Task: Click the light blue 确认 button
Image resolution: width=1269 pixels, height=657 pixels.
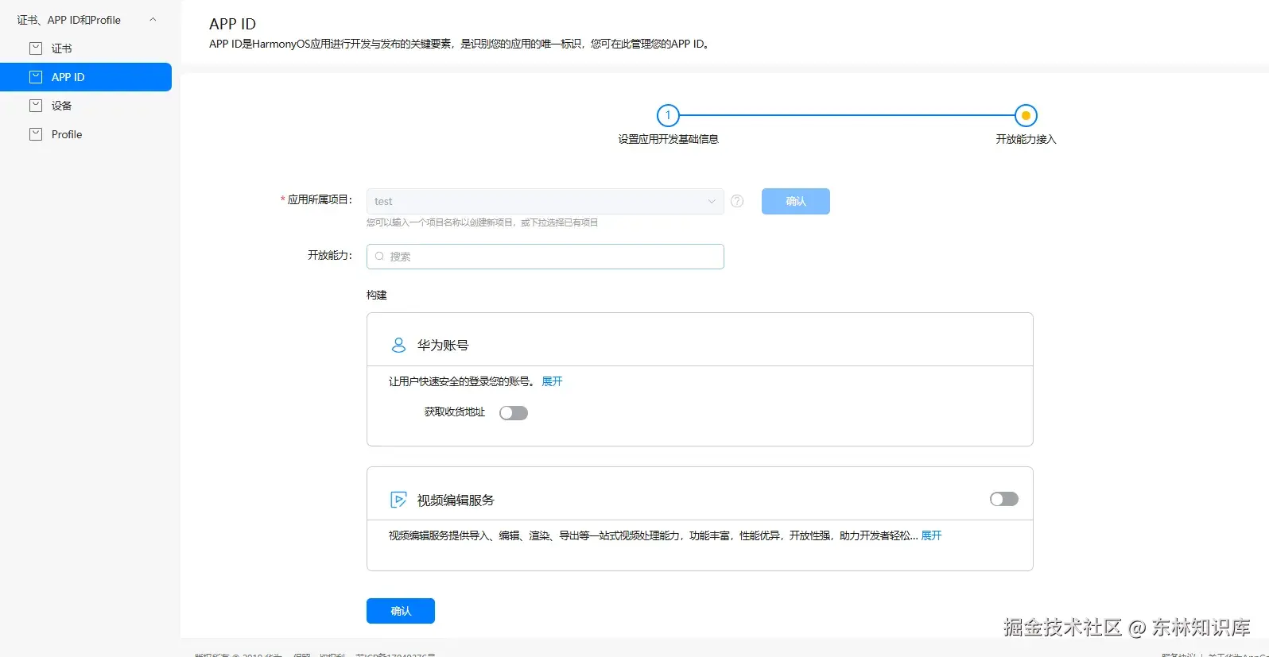Action: coord(796,201)
